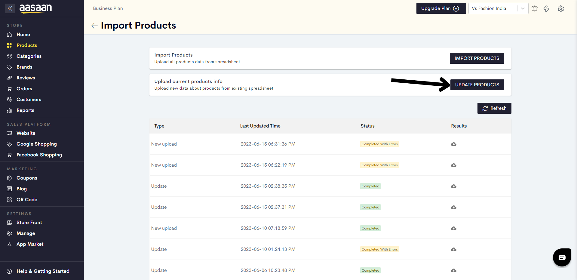Screen dimensions: 577x280
Task: Refresh the upload history list
Action: click(x=494, y=108)
